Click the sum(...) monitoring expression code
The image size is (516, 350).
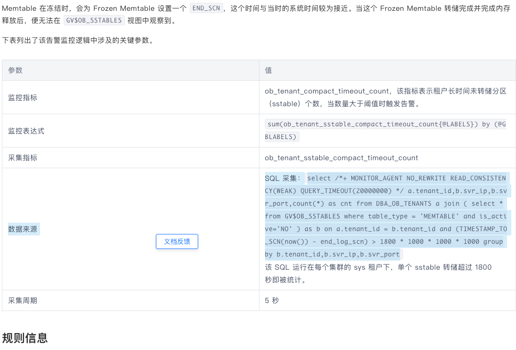coord(386,130)
